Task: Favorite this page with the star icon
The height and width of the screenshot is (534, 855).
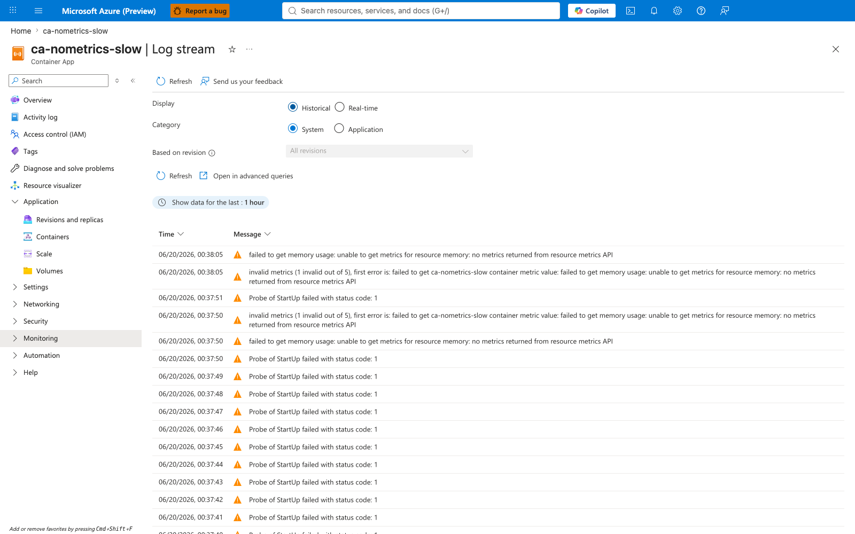Action: (232, 49)
